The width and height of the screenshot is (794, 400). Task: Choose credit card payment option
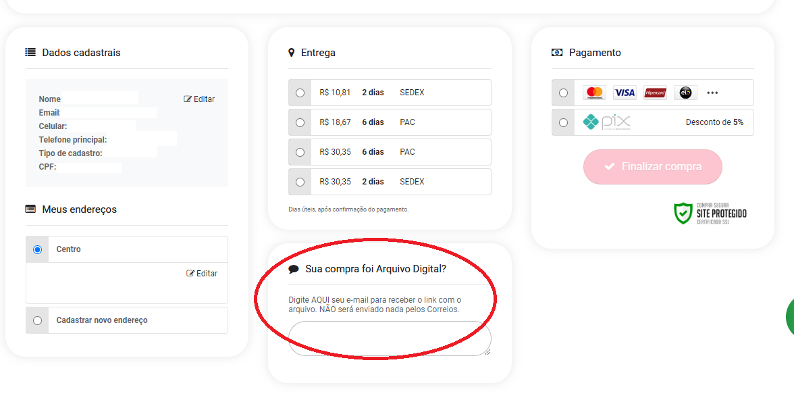[564, 93]
